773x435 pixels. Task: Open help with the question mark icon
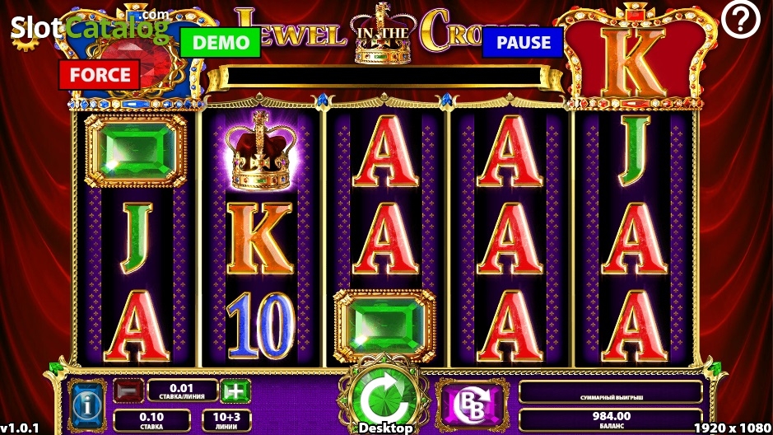[x=740, y=20]
